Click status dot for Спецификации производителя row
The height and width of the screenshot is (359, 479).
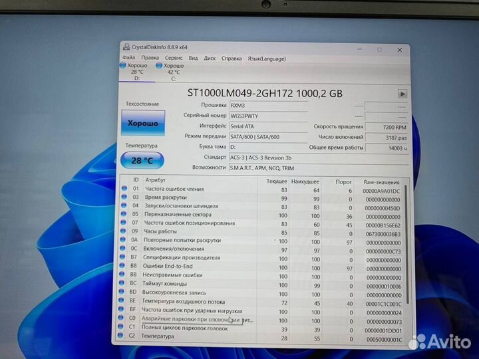pos(122,257)
